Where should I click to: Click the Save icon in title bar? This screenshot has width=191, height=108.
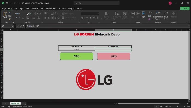(7, 3)
